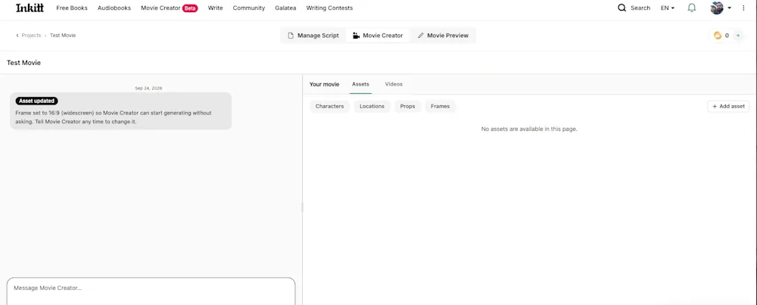Focus the Message Movie Creator input

coord(151,291)
